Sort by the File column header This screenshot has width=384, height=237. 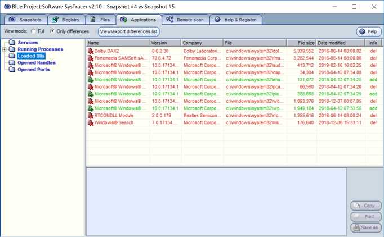254,43
